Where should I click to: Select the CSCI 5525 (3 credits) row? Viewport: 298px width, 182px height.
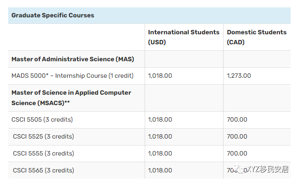point(43,136)
